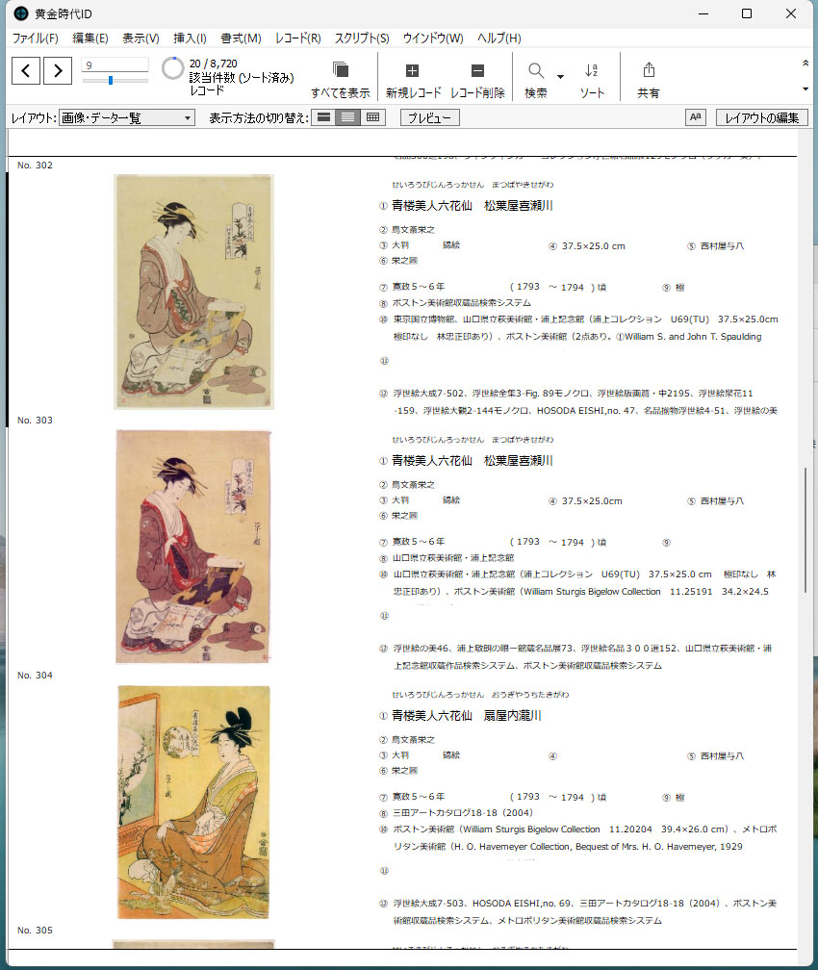Go to the previous record
The width and height of the screenshot is (818, 970).
[26, 70]
